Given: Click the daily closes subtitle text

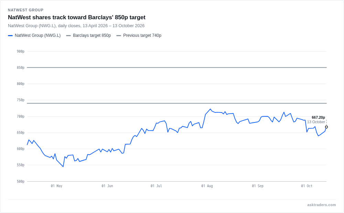Looking at the screenshot, I should pyautogui.click(x=76, y=26).
